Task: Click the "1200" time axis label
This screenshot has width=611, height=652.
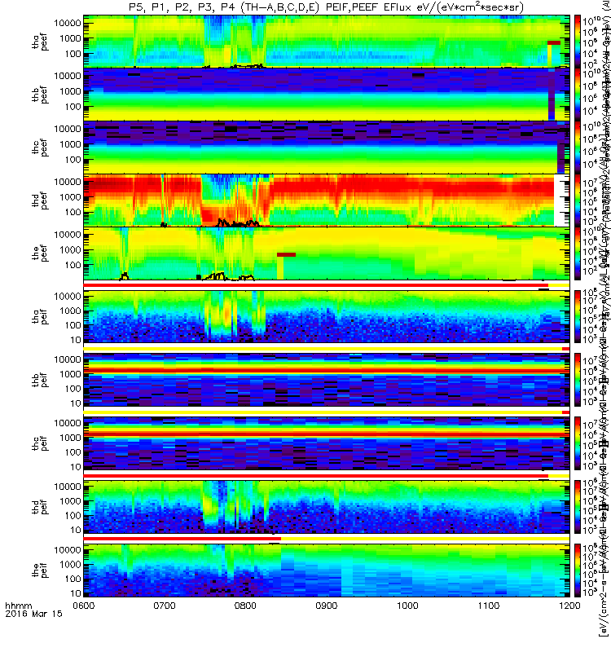Action: point(569,606)
